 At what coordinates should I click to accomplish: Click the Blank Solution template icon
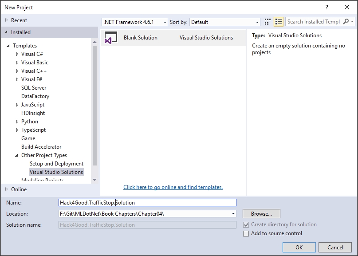tap(111, 37)
